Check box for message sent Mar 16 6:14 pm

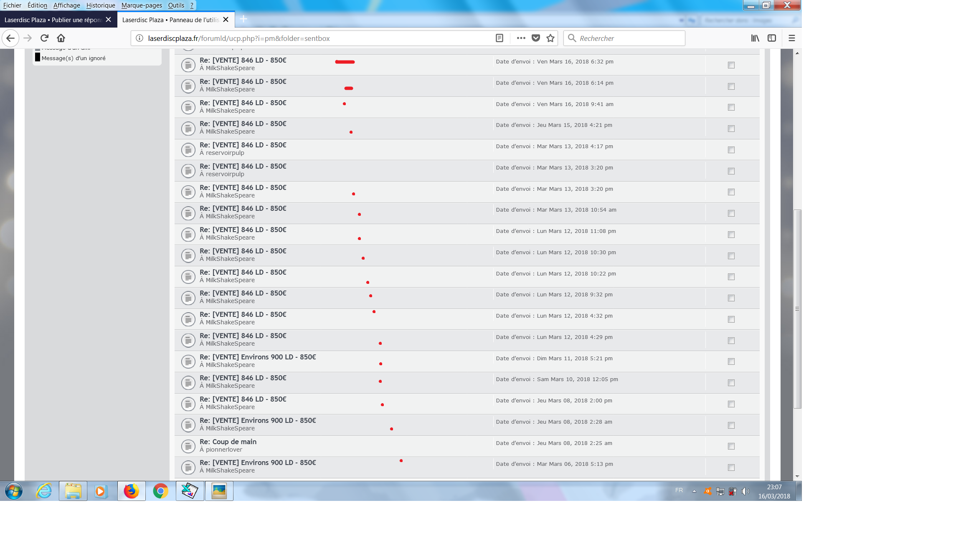coord(731,86)
